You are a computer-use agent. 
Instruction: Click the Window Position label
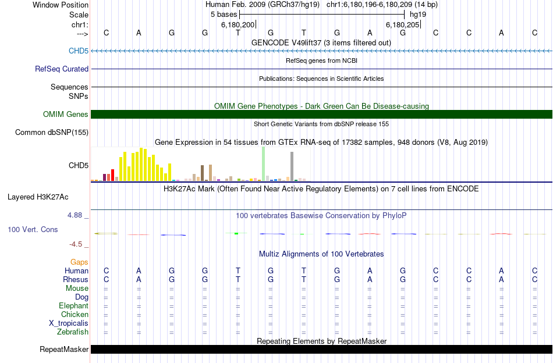(61, 5)
